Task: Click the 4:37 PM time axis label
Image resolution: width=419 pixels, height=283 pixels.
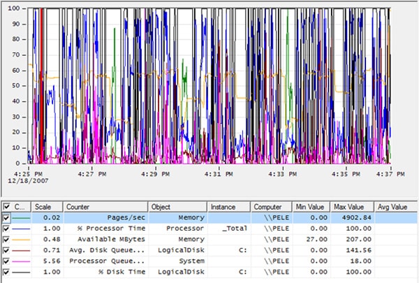Action: [390, 174]
